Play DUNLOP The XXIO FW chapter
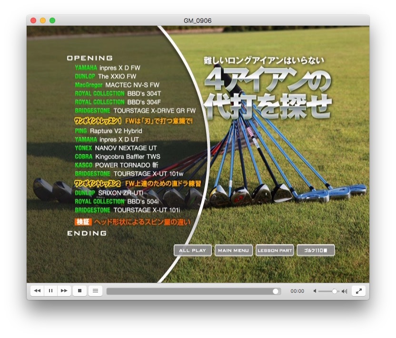The width and height of the screenshot is (396, 338). [105, 76]
